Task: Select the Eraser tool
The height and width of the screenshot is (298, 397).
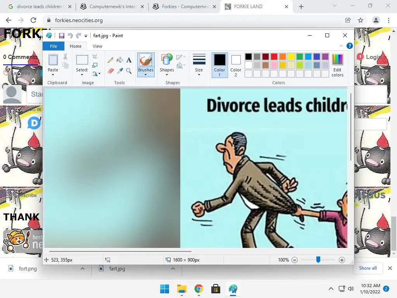Action: click(110, 71)
